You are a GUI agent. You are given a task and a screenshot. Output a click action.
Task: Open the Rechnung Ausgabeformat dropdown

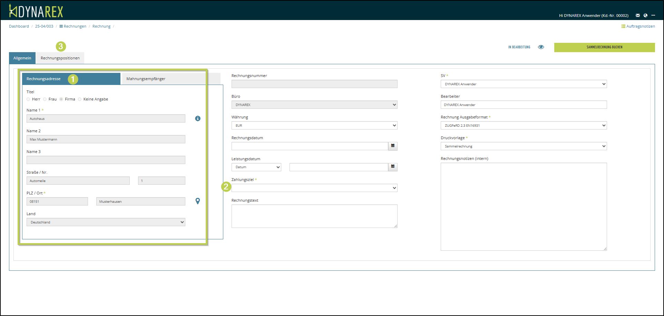pyautogui.click(x=523, y=126)
